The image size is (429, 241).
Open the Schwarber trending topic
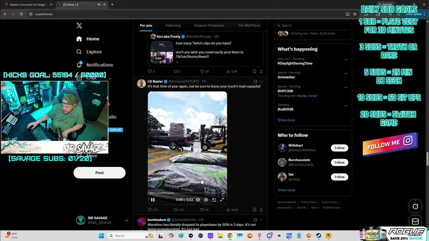[286, 77]
